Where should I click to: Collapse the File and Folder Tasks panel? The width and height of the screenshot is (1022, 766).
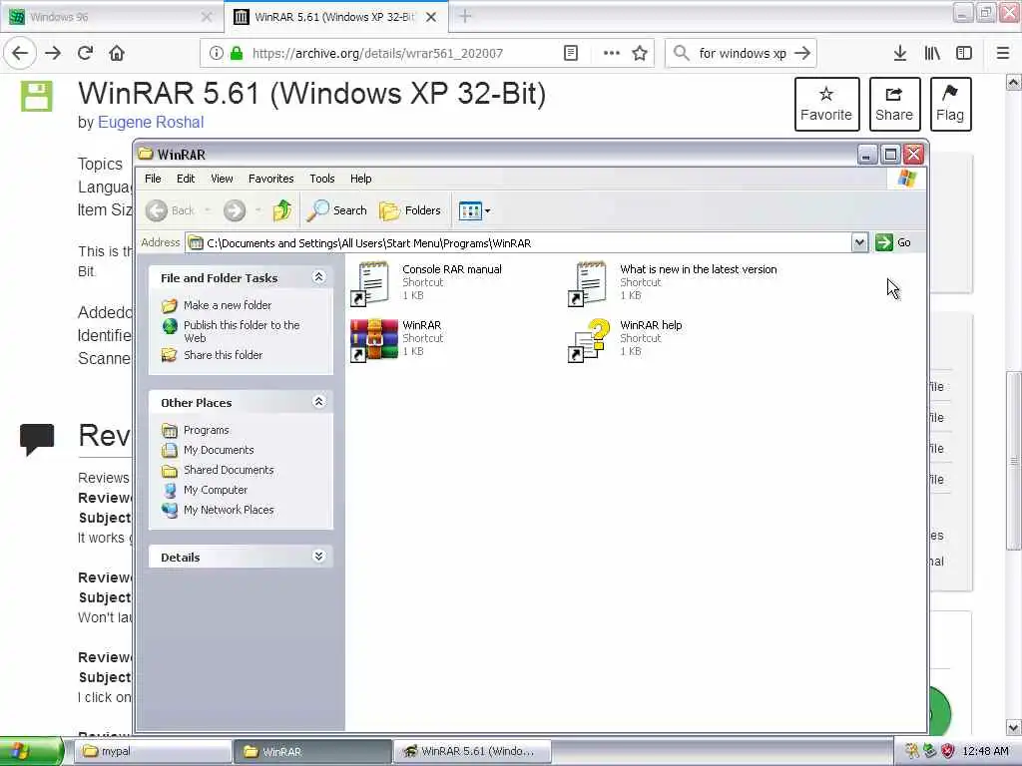(x=318, y=277)
